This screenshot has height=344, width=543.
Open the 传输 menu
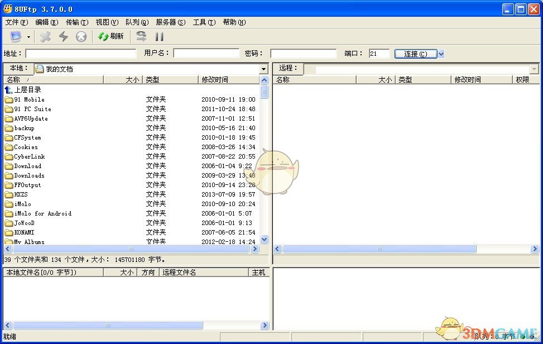coord(76,22)
